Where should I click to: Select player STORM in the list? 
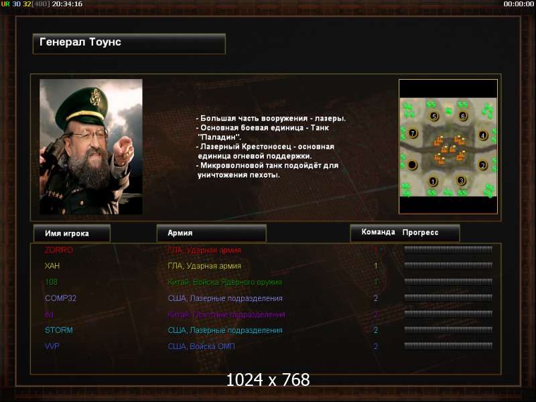pos(59,330)
